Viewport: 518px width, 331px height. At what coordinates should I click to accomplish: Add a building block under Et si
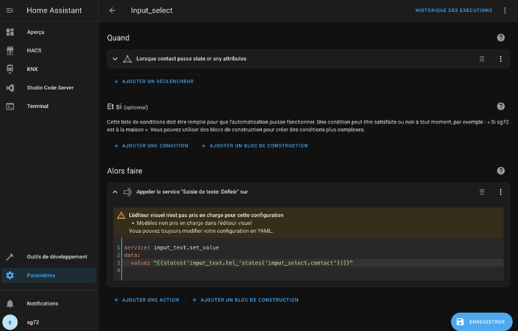click(x=254, y=146)
